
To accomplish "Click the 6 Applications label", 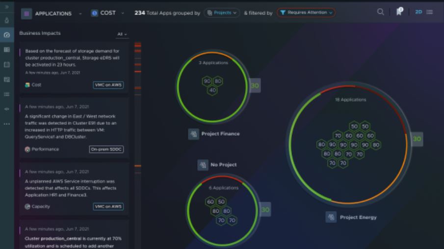I will tap(223, 188).
